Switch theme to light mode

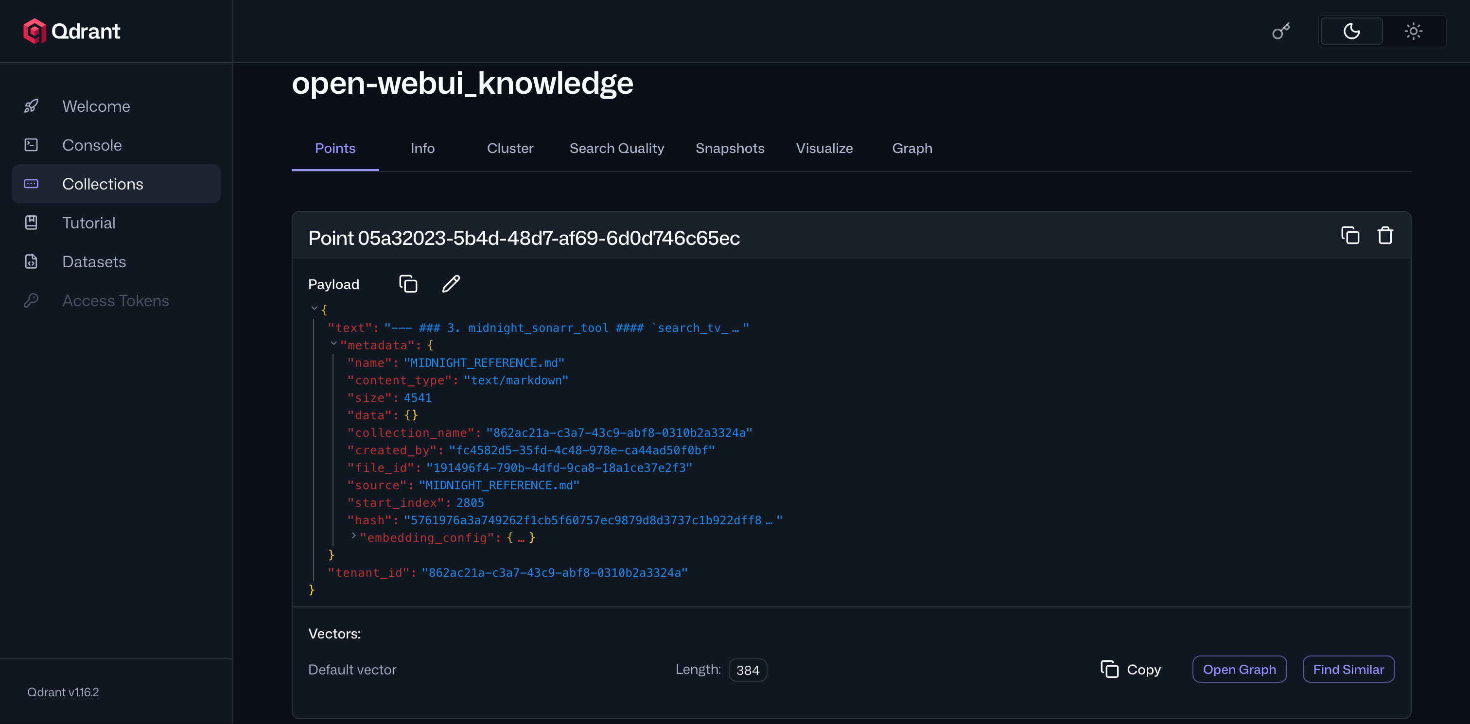pos(1414,31)
